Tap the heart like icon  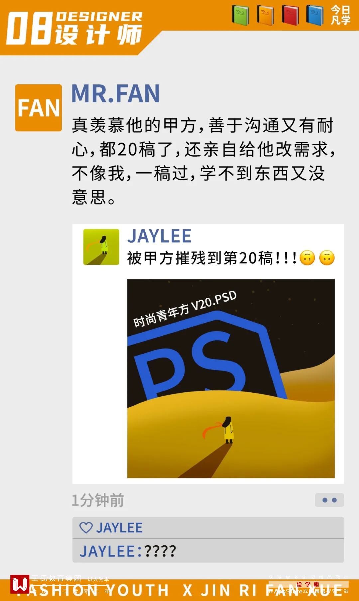(x=86, y=528)
